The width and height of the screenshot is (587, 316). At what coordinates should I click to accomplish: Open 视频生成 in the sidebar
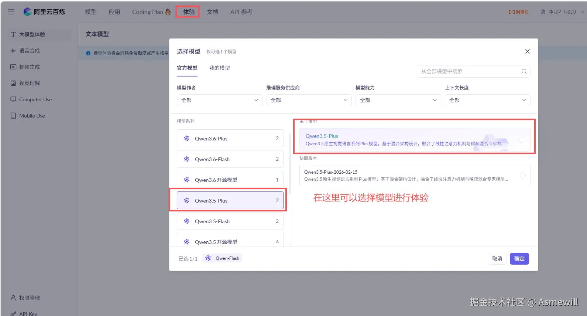coord(39,67)
